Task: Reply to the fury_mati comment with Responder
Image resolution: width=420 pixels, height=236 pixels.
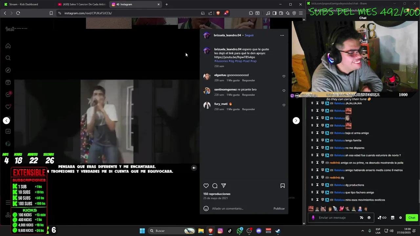Action: tap(248, 109)
